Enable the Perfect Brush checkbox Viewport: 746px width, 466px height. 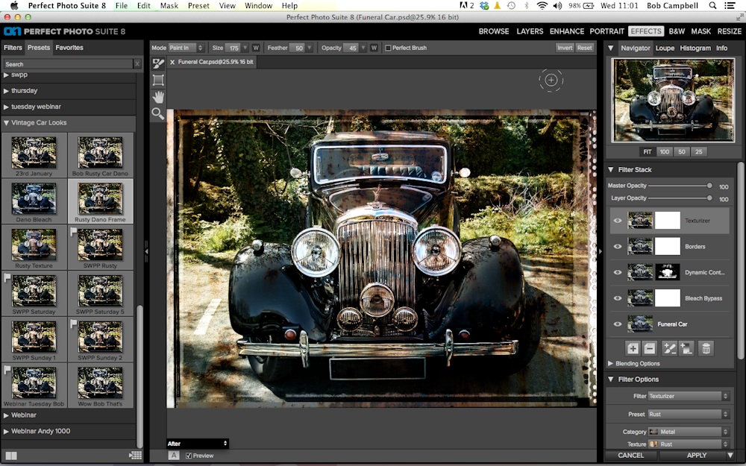[x=388, y=48]
